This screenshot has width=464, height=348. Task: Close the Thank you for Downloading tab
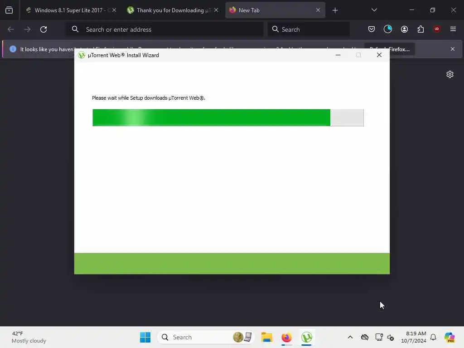216,10
